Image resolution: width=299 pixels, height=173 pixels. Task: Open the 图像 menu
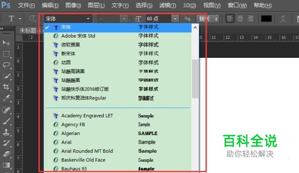point(73,5)
